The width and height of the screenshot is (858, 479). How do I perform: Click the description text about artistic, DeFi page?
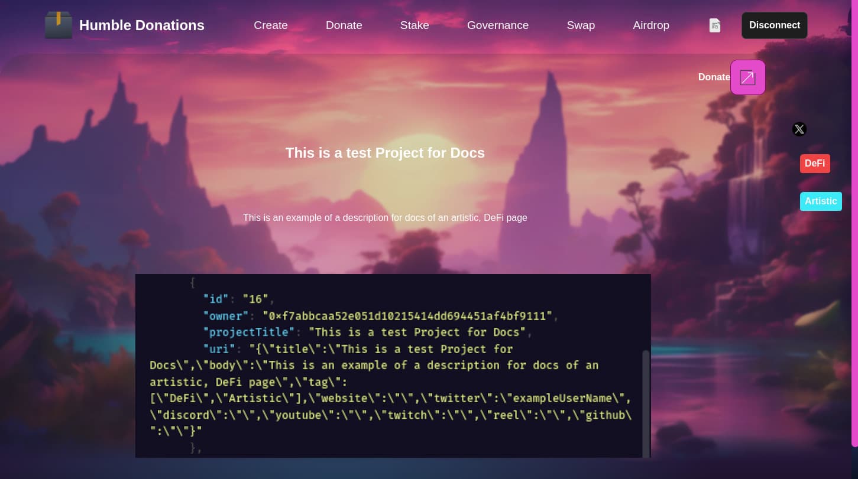(385, 218)
